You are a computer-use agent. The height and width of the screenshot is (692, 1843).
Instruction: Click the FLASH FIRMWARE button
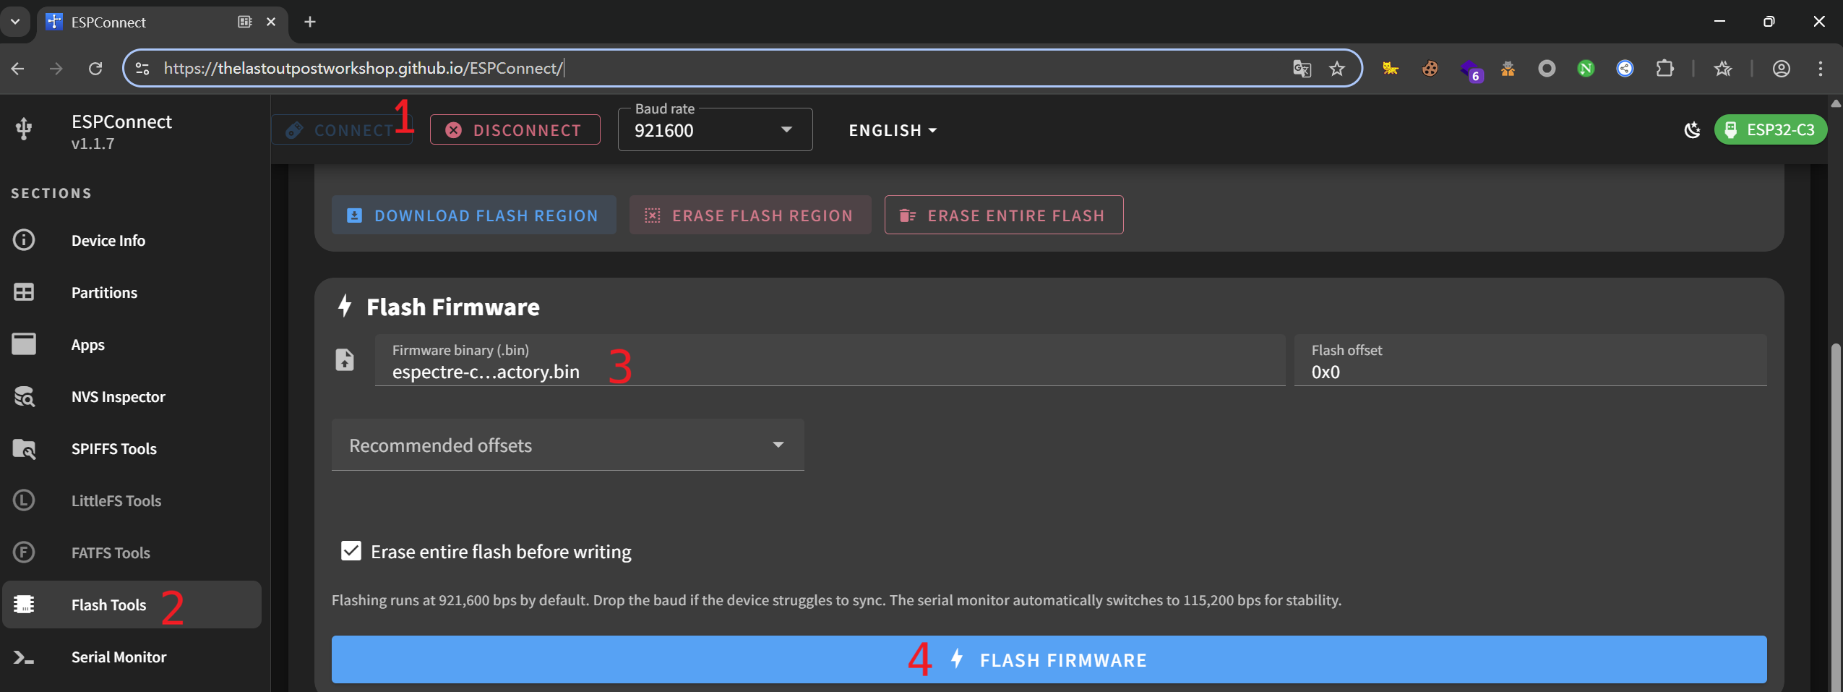tap(1049, 659)
